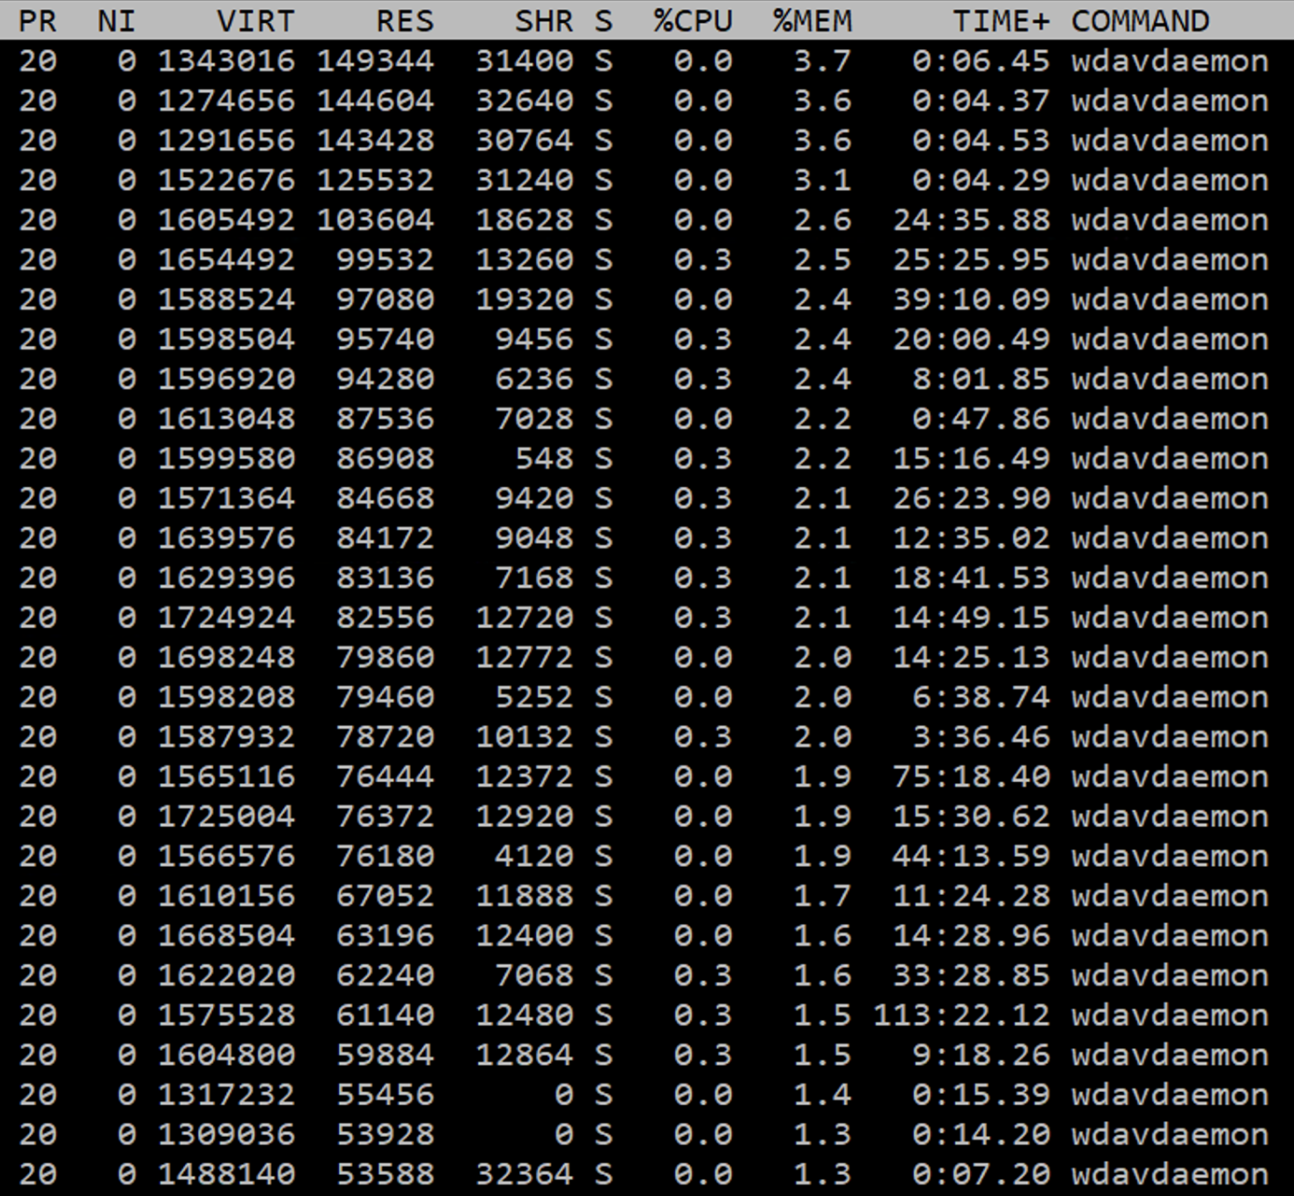Image resolution: width=1294 pixels, height=1196 pixels.
Task: Select TIME+ value 0:04.53
Action: point(981,140)
